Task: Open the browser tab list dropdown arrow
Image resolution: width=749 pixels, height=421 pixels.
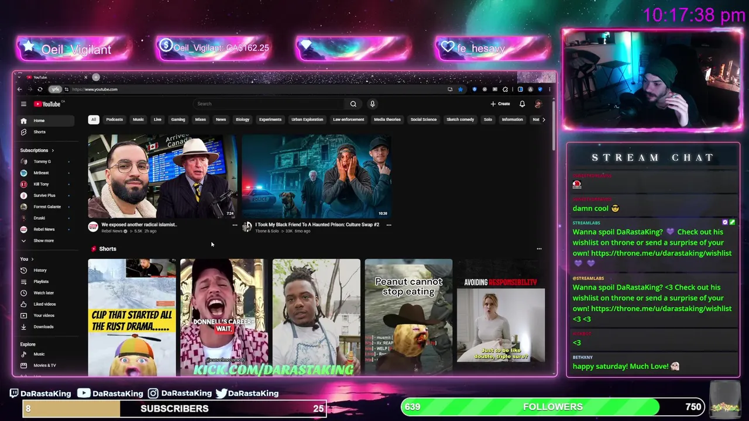Action: (x=19, y=77)
